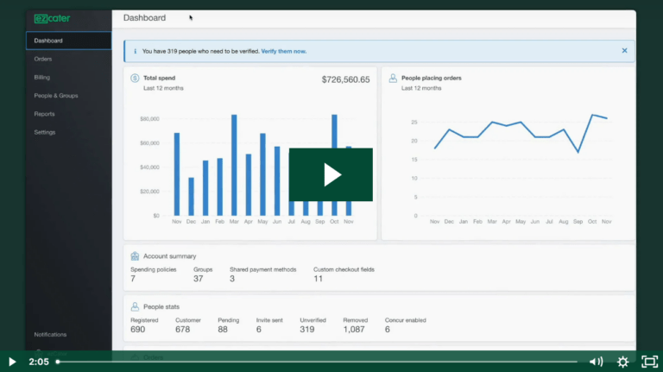Dismiss the verification banner with the X
This screenshot has height=372, width=663.
(x=624, y=51)
